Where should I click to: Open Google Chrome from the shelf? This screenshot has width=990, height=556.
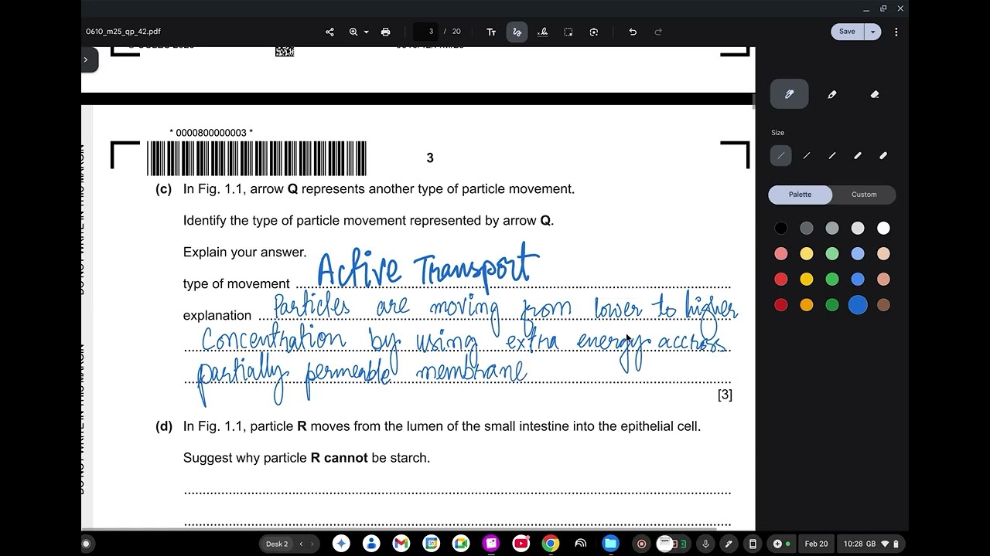click(551, 544)
